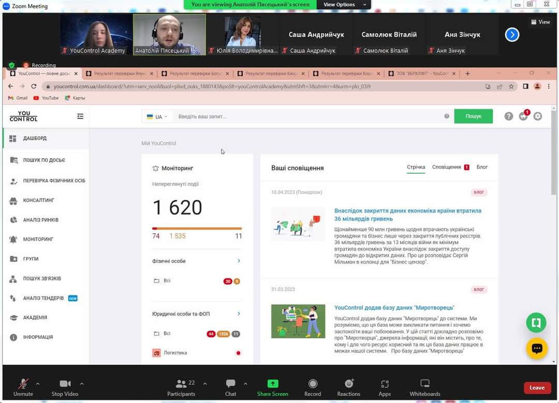Image resolution: width=559 pixels, height=403 pixels.
Task: Open the yellow chat support bubble
Action: tap(537, 348)
